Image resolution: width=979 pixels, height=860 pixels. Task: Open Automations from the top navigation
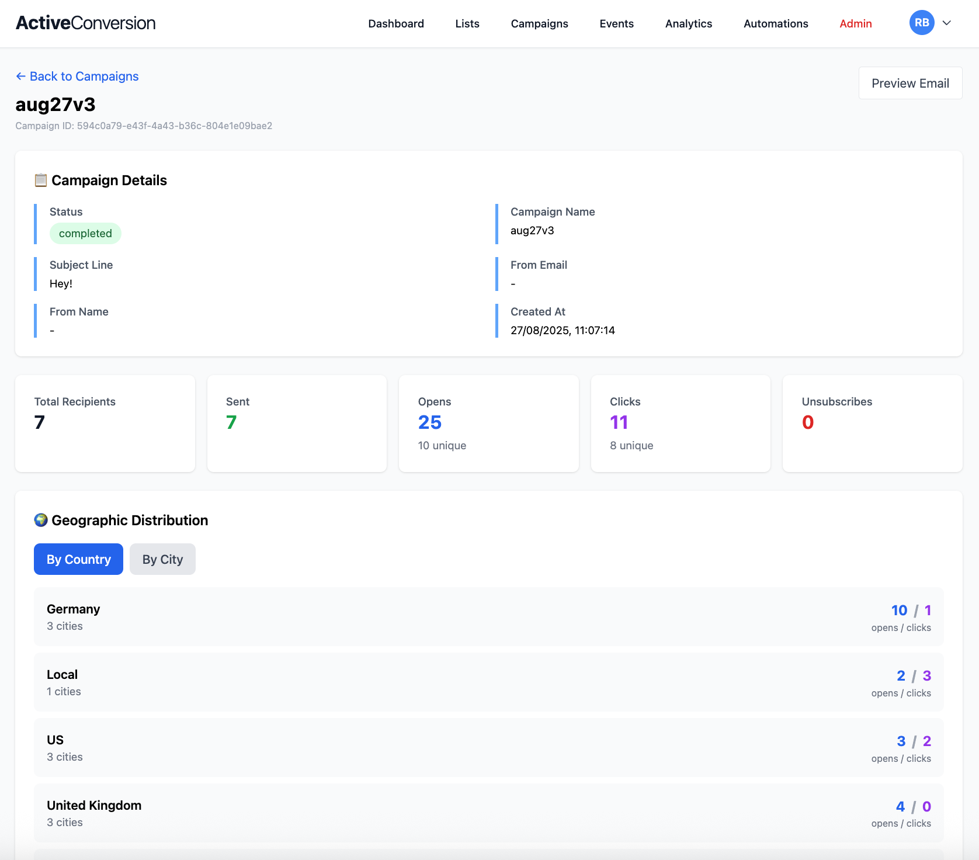tap(775, 23)
